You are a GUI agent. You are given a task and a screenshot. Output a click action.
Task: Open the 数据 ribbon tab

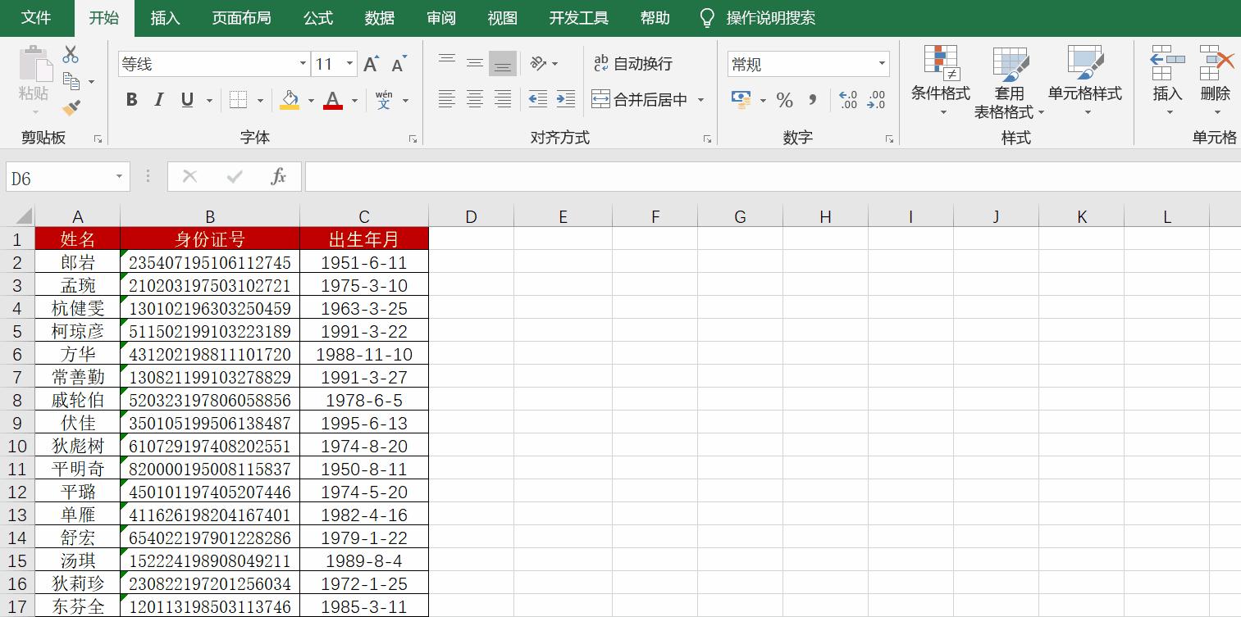pyautogui.click(x=379, y=17)
